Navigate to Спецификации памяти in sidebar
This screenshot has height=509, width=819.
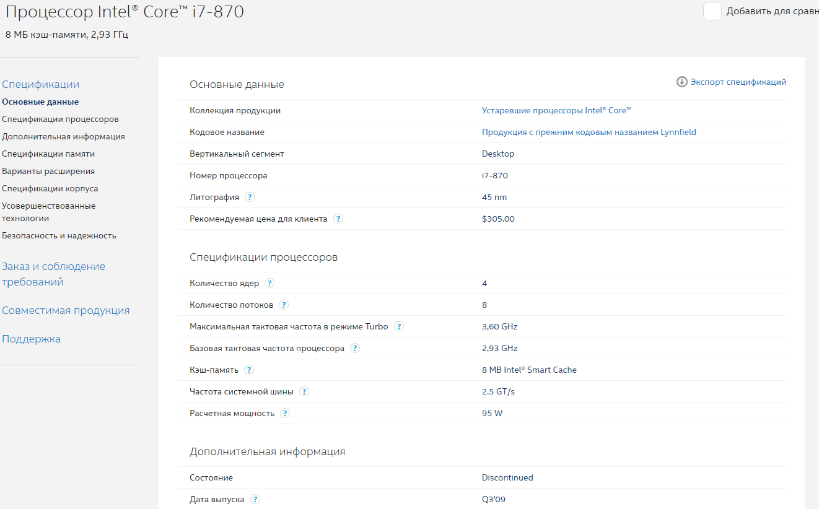point(48,154)
